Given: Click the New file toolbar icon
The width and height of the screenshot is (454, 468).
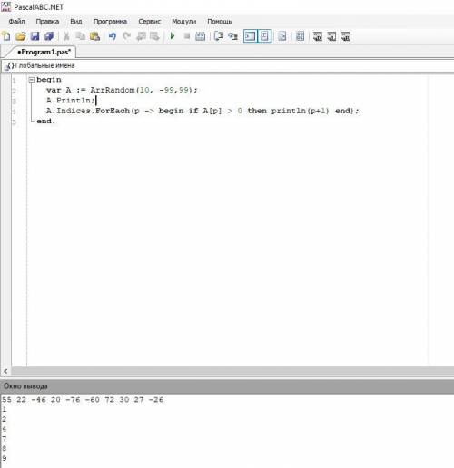Looking at the screenshot, I should point(6,36).
